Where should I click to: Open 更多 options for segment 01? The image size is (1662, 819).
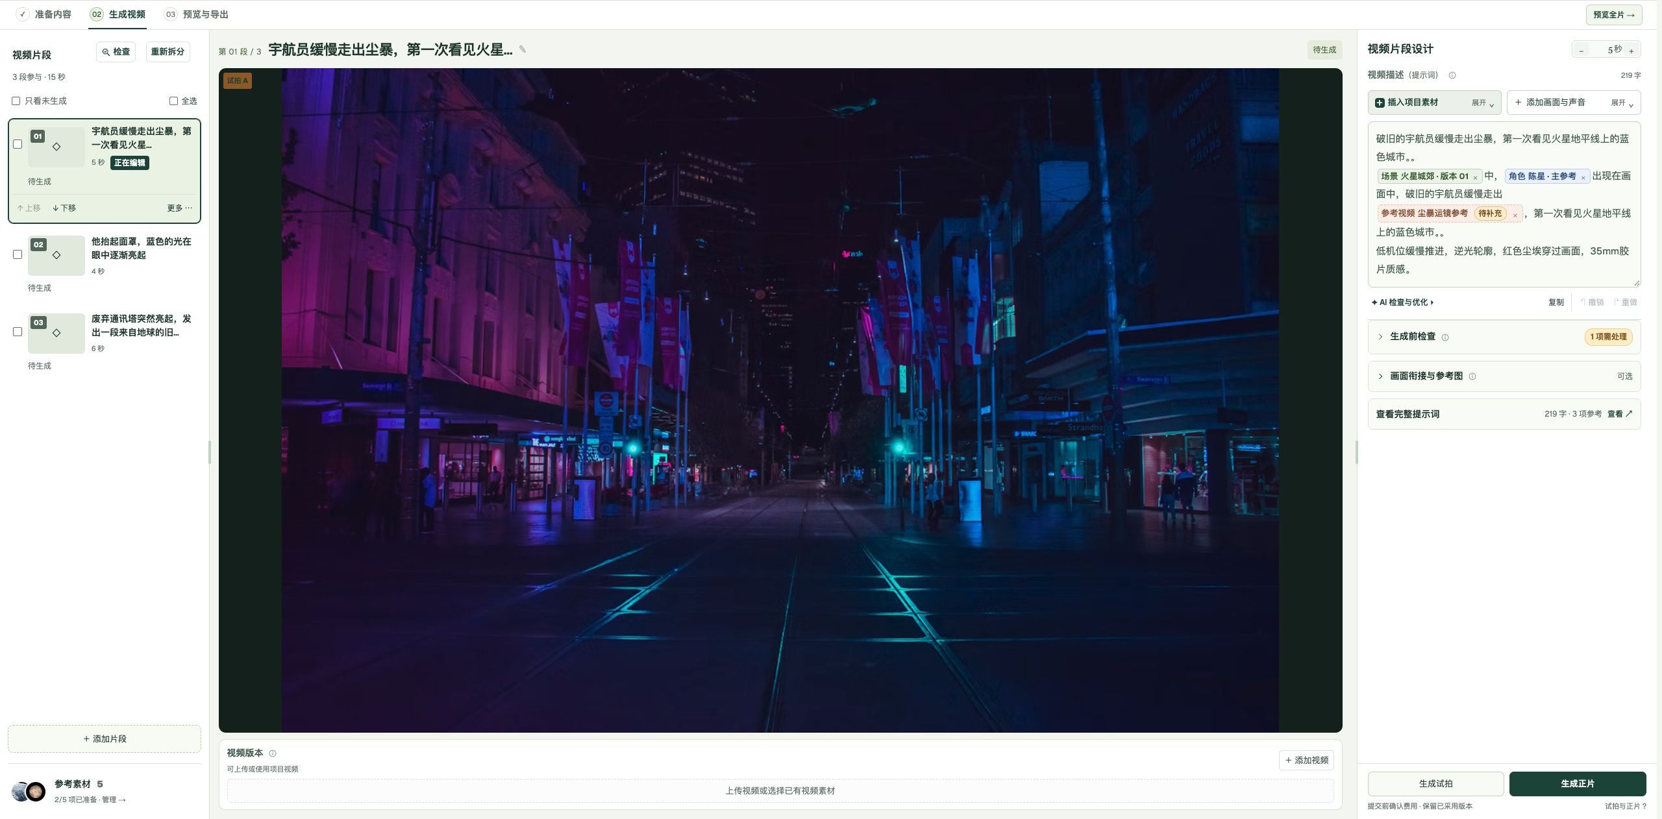pyautogui.click(x=179, y=208)
